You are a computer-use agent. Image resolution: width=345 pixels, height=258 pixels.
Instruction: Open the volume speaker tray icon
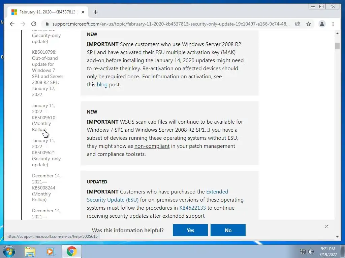coord(311,252)
